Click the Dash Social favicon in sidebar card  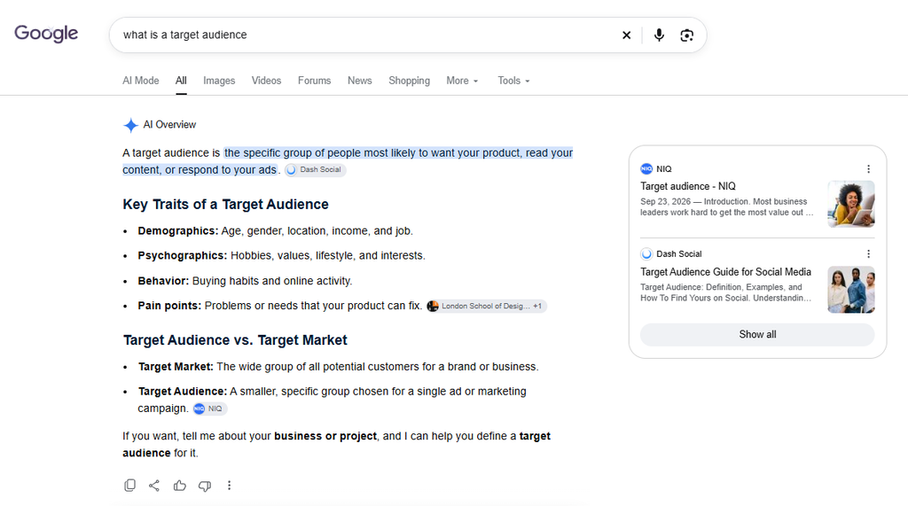tap(646, 253)
